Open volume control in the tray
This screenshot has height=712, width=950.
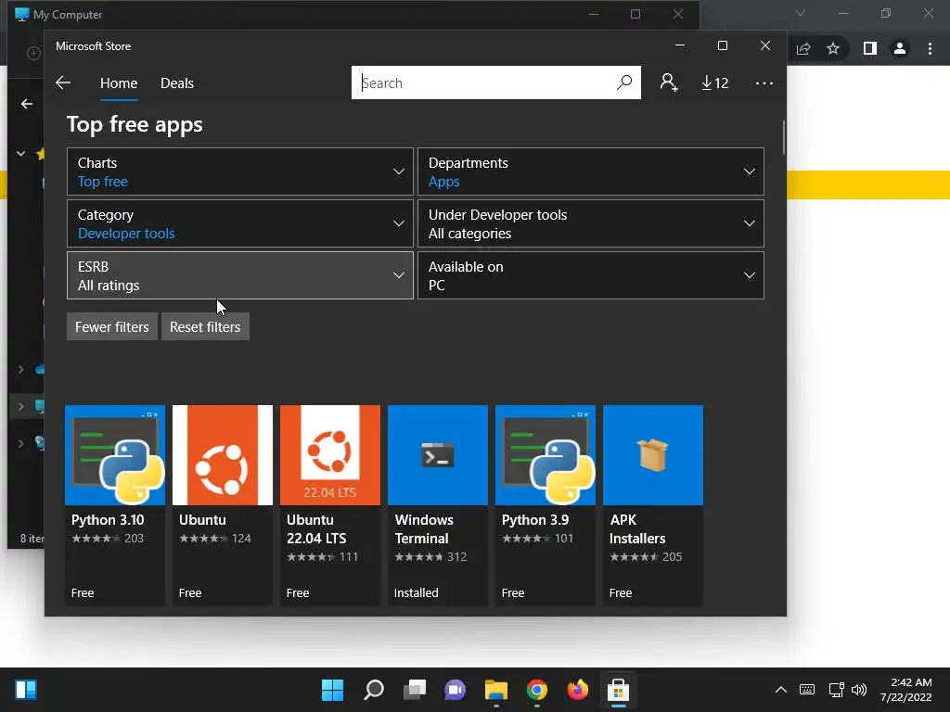(858, 690)
